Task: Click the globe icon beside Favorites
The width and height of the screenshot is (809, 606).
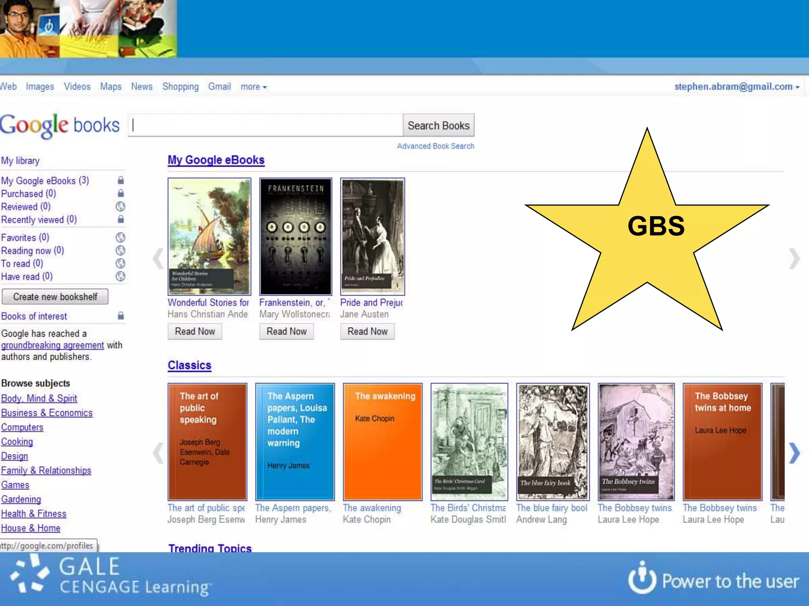Action: pyautogui.click(x=120, y=237)
